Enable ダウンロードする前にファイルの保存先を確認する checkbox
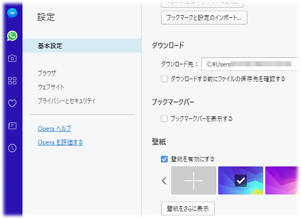 pos(164,79)
